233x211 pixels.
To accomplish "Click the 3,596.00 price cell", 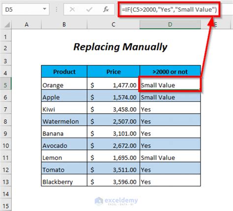I will coord(114,180).
